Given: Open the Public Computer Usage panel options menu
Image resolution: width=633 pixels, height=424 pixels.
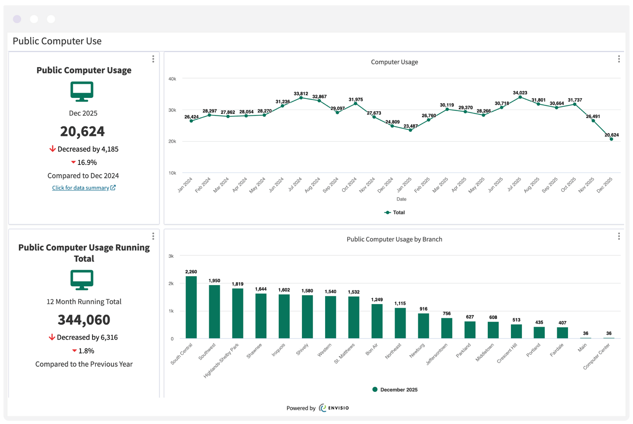Looking at the screenshot, I should pyautogui.click(x=153, y=59).
